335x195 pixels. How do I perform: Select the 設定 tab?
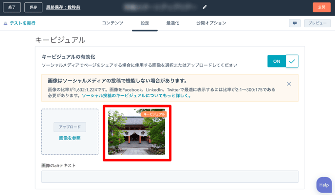[145, 23]
